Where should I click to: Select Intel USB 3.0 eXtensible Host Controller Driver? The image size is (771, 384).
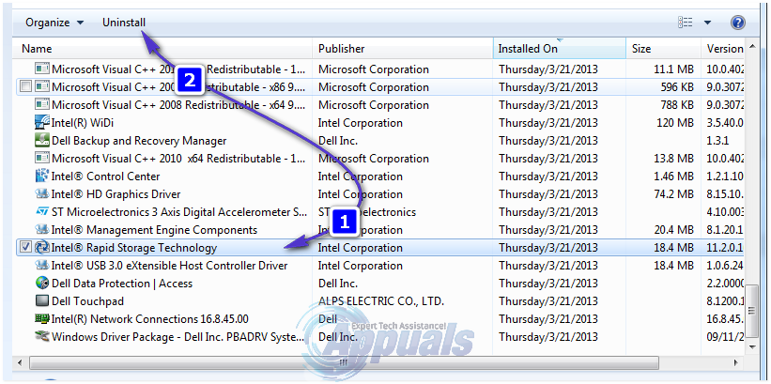coord(170,266)
